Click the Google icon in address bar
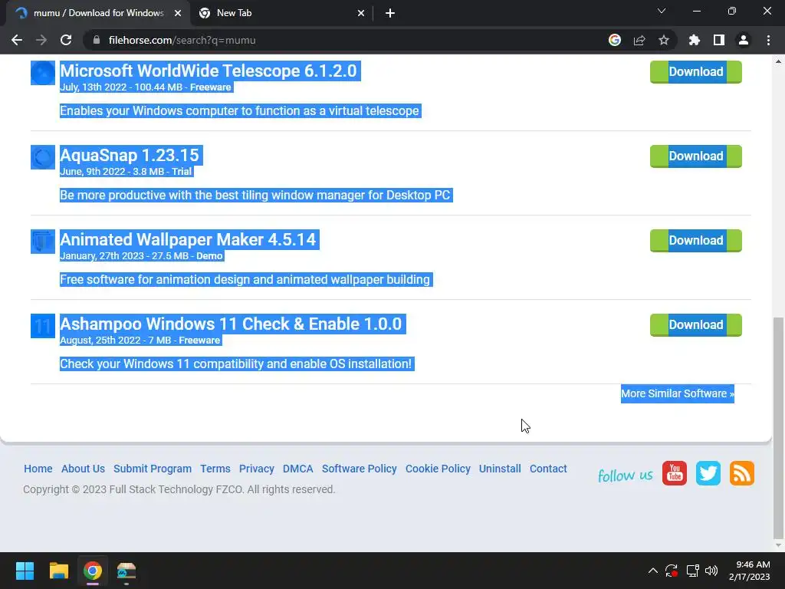The width and height of the screenshot is (785, 589). pyautogui.click(x=615, y=40)
